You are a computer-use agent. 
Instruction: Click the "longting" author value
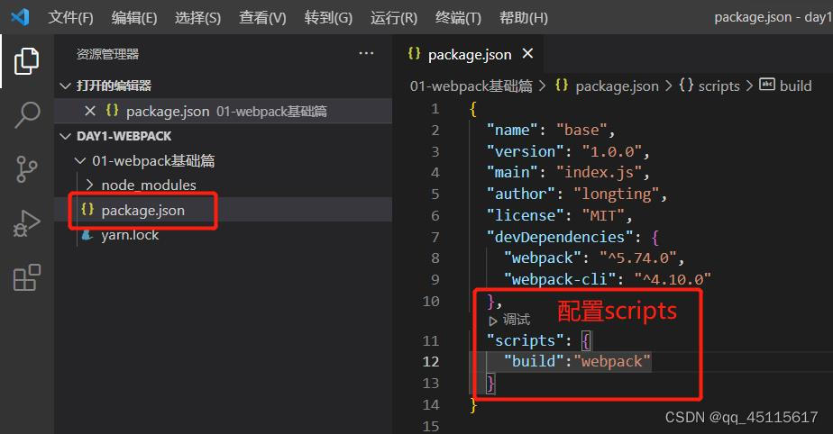617,194
